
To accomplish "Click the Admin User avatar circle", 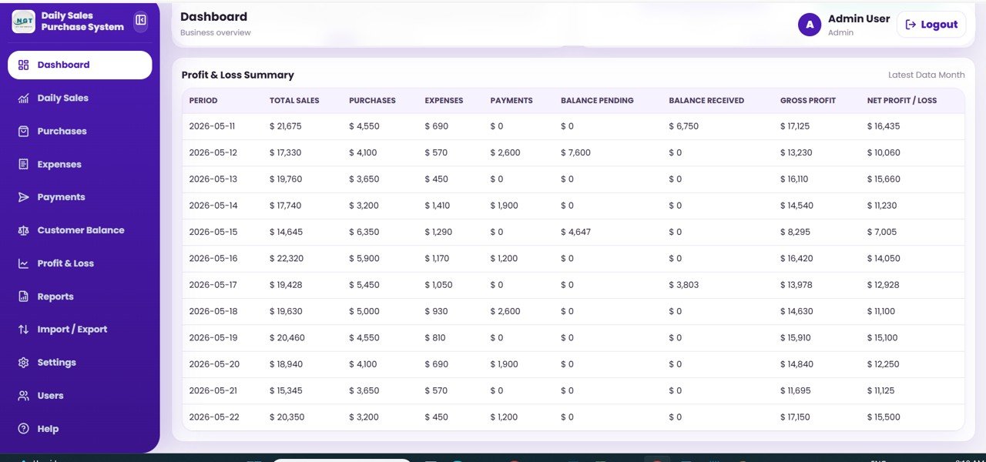I will pyautogui.click(x=810, y=25).
